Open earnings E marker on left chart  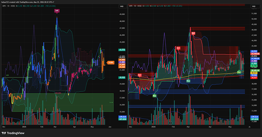[x=39, y=123]
